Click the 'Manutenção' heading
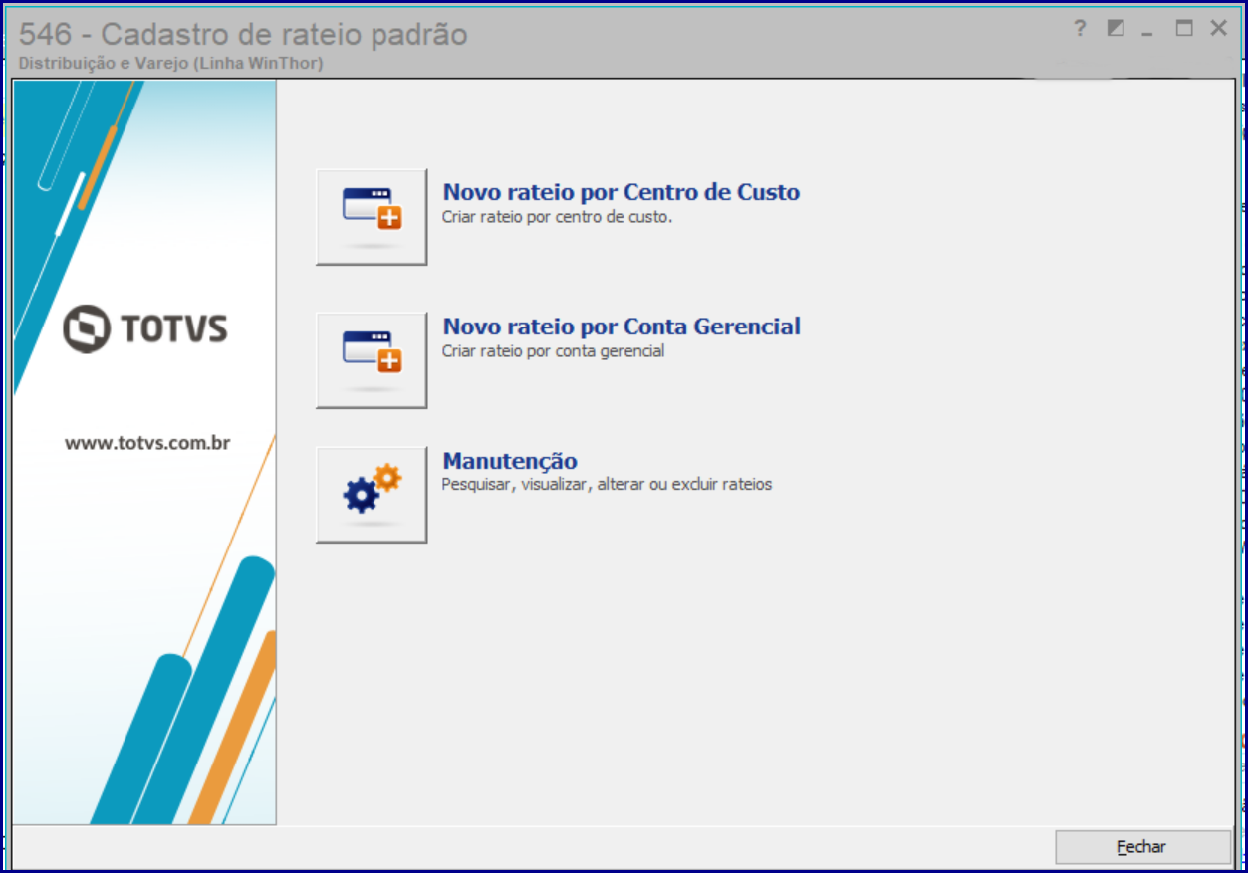The width and height of the screenshot is (1248, 873). [x=510, y=461]
